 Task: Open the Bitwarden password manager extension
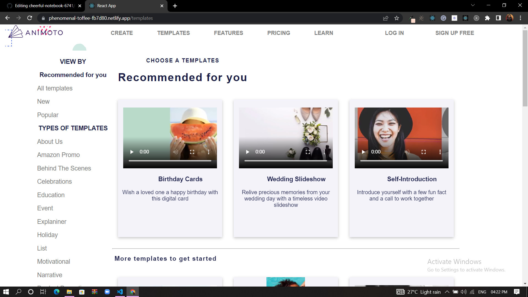[x=454, y=18]
